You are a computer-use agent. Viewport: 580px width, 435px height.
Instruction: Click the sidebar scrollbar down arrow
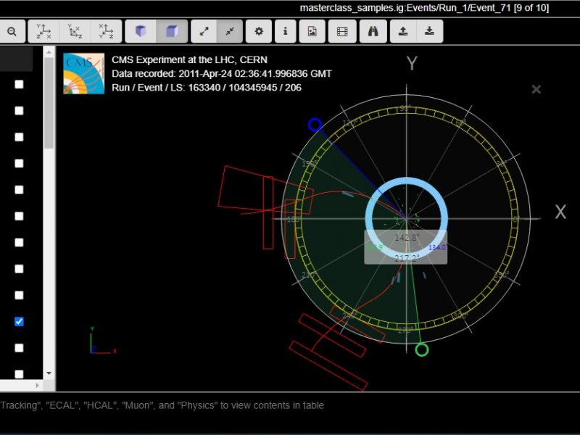point(49,373)
